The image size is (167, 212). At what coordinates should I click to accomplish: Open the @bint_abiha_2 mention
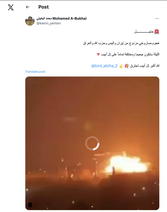[x=104, y=66]
